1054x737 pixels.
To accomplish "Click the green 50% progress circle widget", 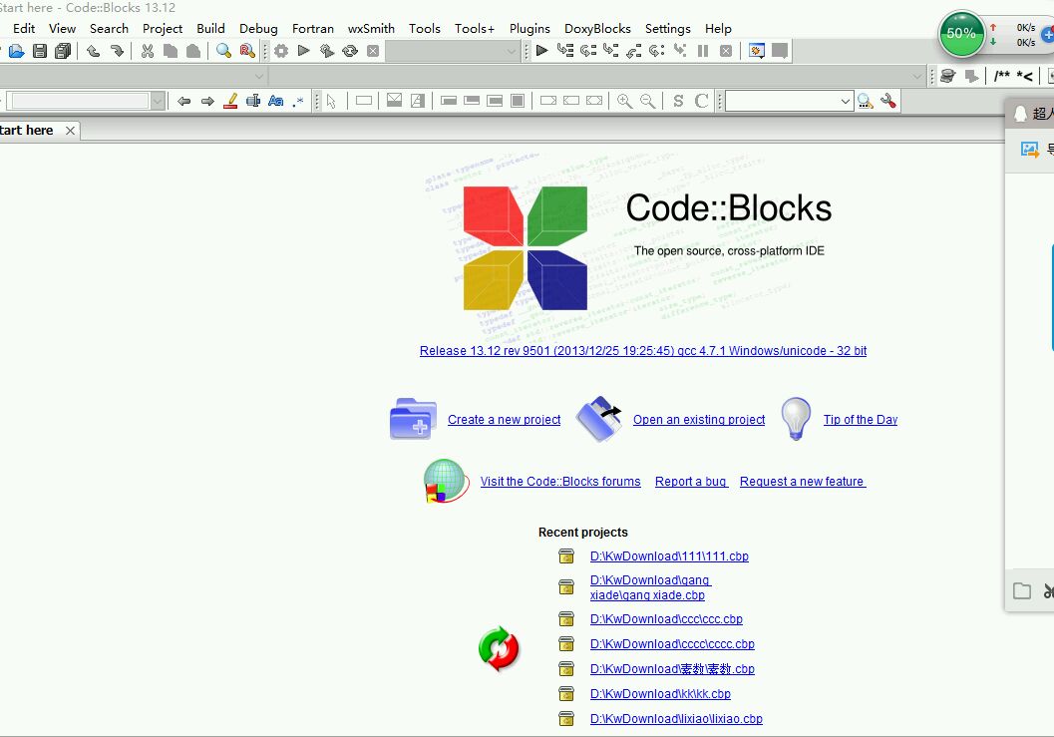I will click(961, 33).
